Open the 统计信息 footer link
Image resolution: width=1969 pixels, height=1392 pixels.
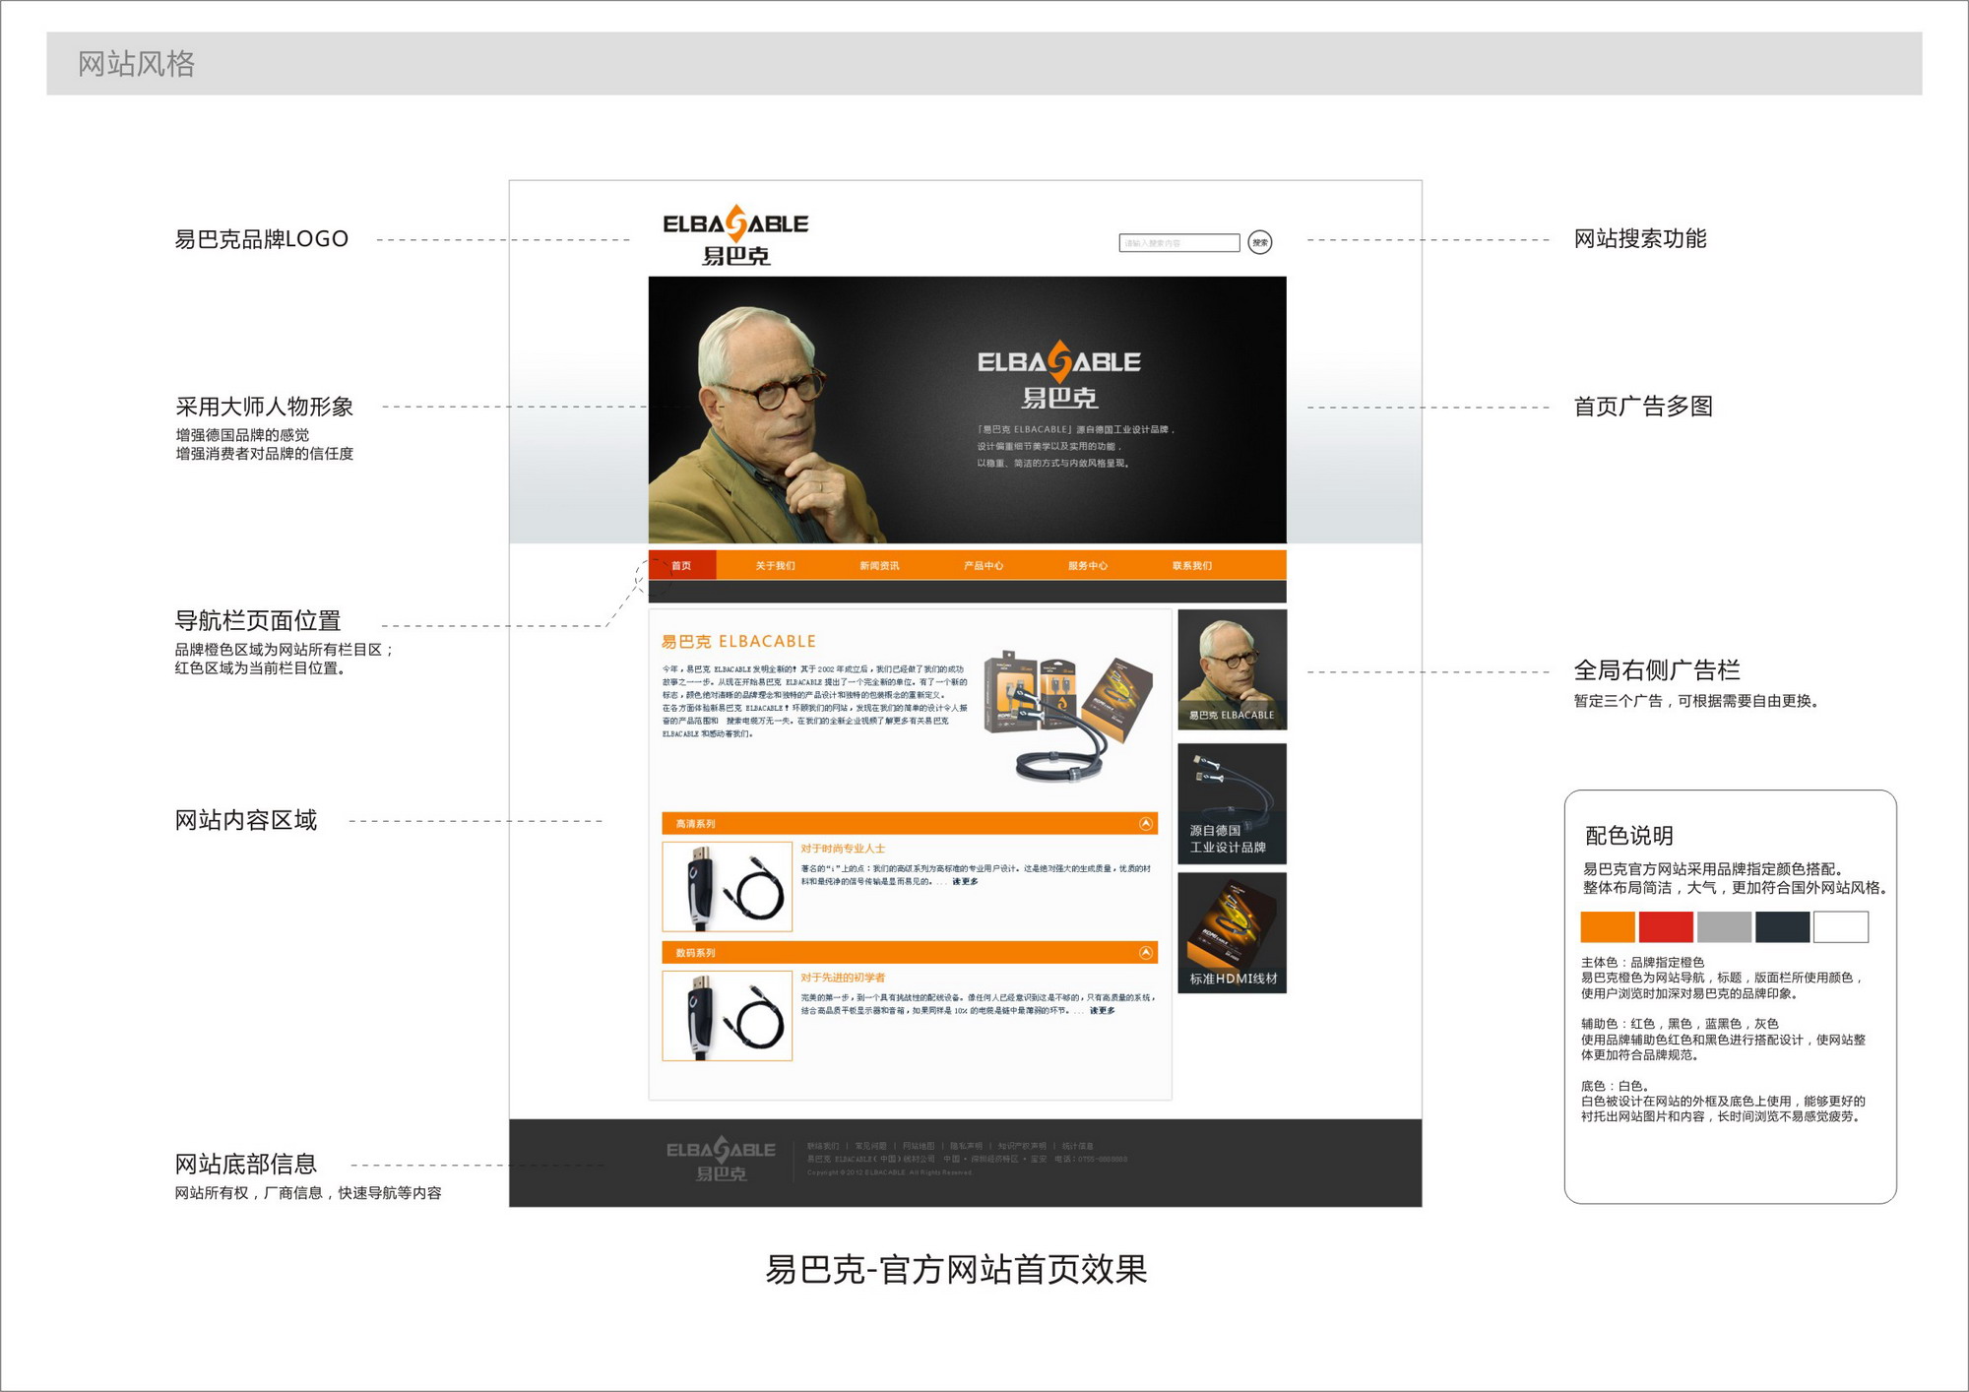click(1078, 1146)
